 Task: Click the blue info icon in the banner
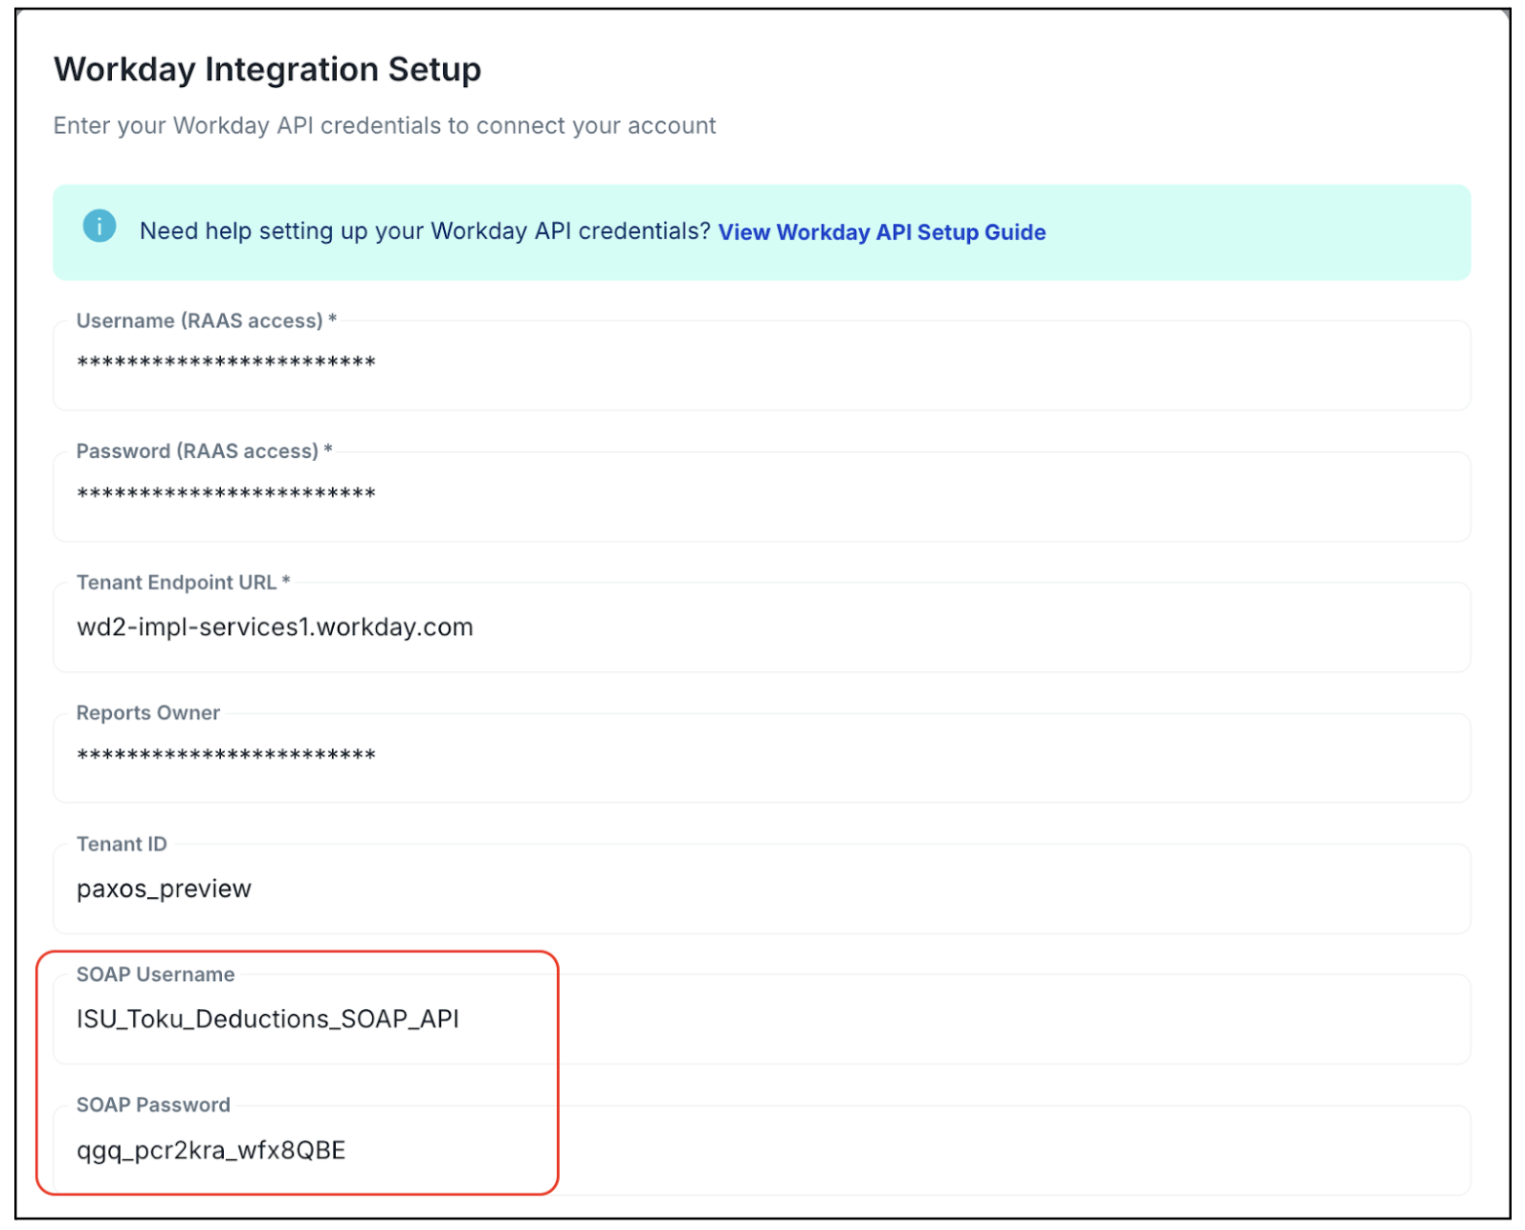pyautogui.click(x=99, y=227)
